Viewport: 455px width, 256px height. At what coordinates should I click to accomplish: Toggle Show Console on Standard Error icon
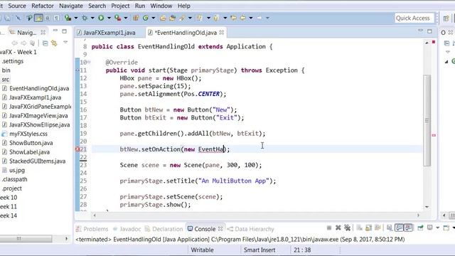(x=409, y=228)
